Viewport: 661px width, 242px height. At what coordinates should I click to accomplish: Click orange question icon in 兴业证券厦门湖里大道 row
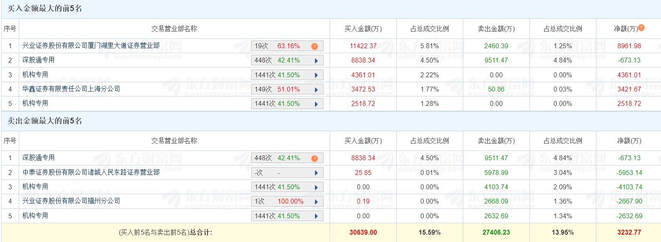tap(315, 46)
